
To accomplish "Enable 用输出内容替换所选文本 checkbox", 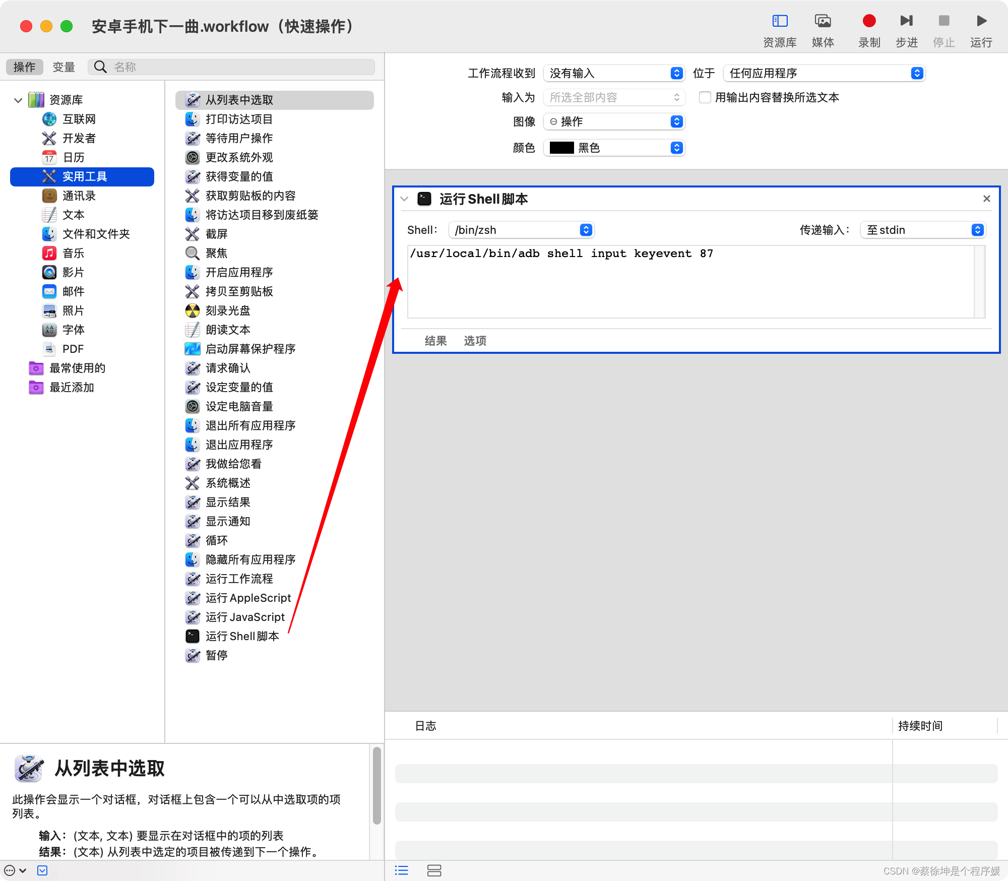I will pos(705,97).
